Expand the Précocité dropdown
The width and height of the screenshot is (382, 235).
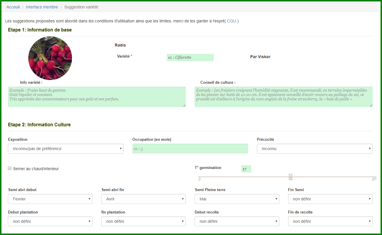(x=314, y=149)
